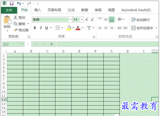Click the align right icon

pos(112,28)
